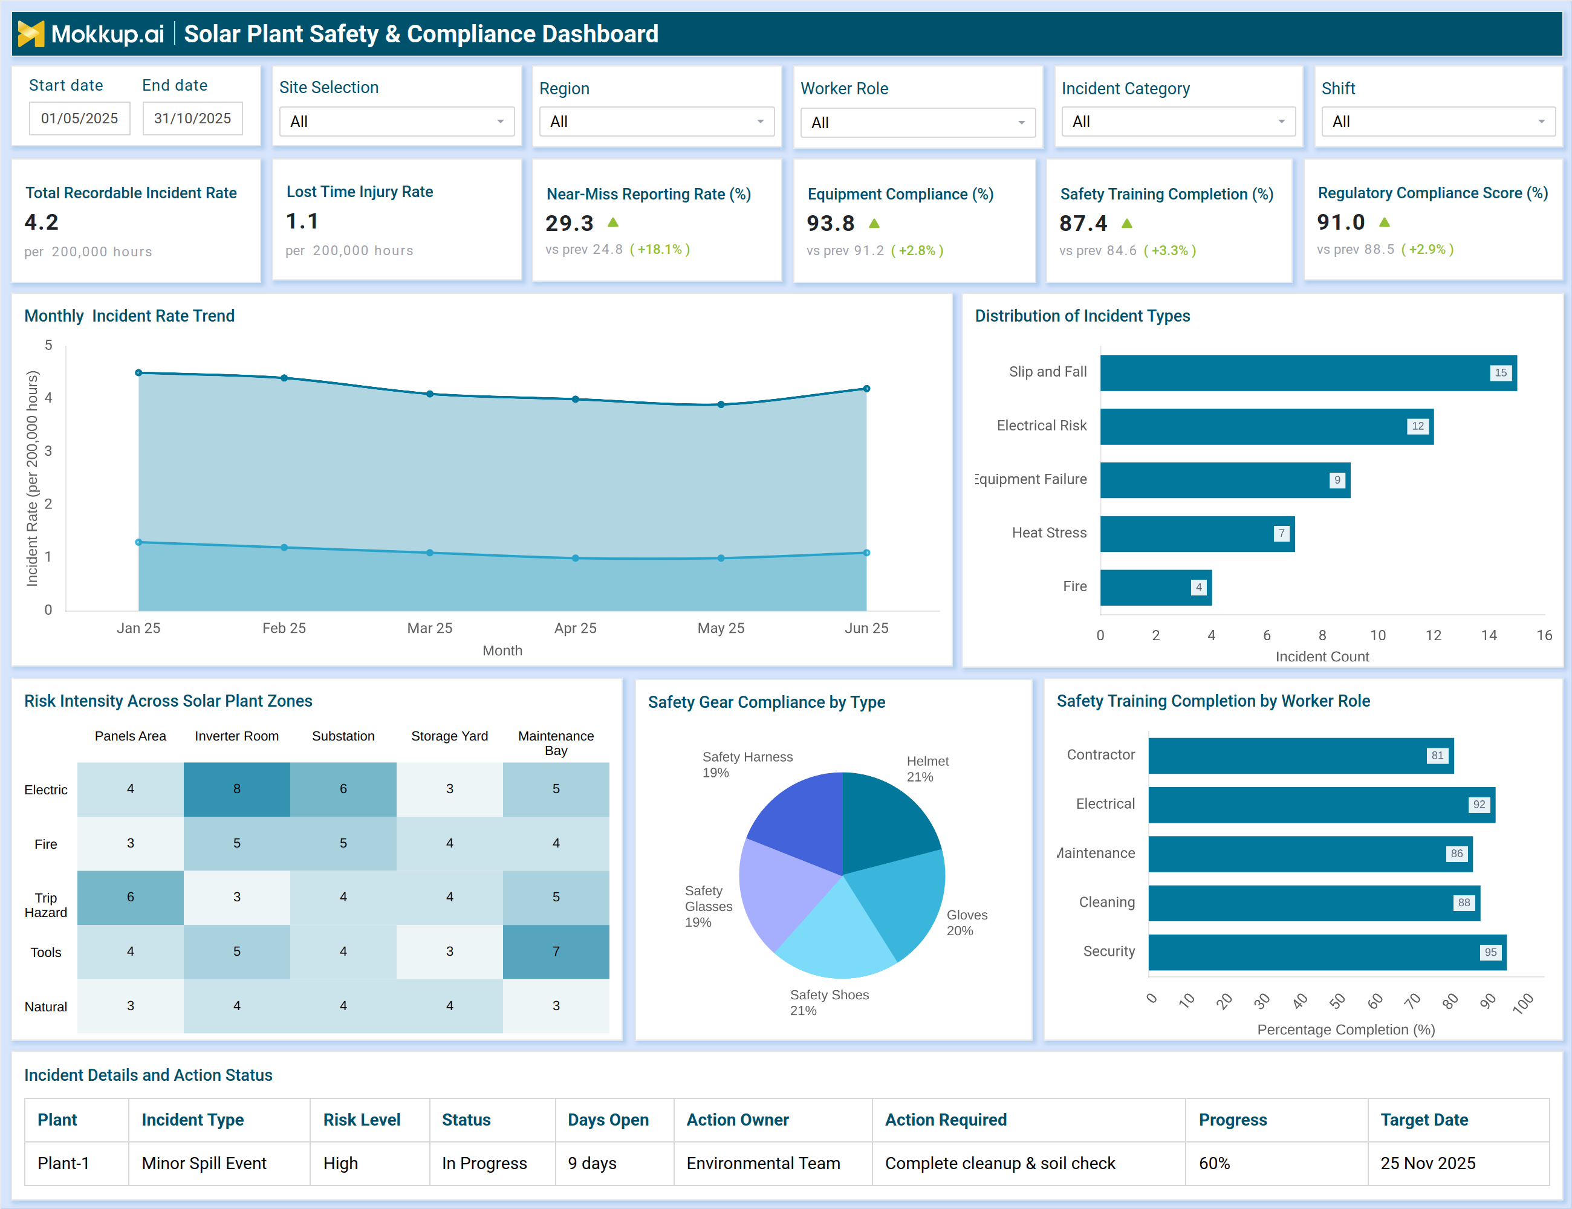1572x1209 pixels.
Task: Click the May 25 lower trend point
Action: pos(721,558)
